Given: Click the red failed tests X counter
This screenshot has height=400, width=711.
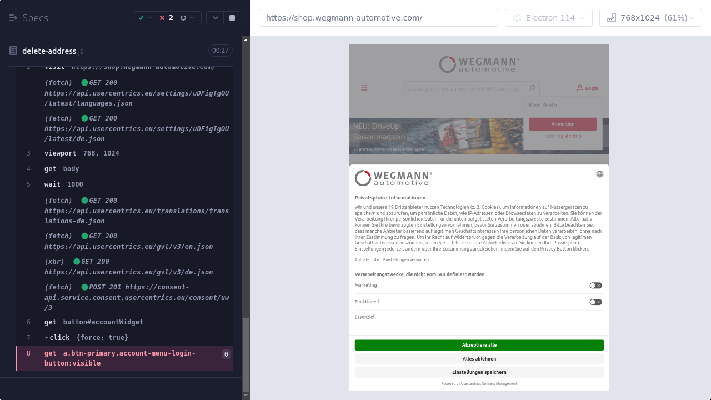Looking at the screenshot, I should coord(166,18).
